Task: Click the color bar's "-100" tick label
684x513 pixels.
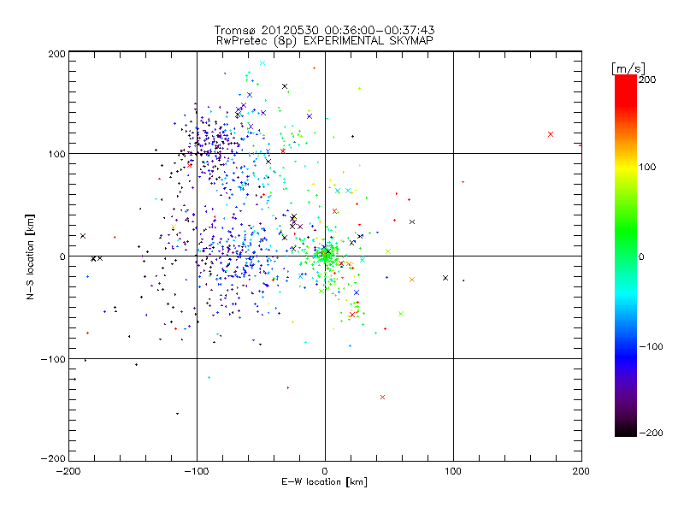Action: (651, 346)
